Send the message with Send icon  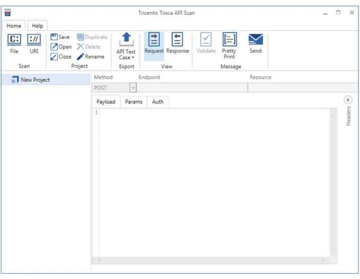click(x=256, y=40)
